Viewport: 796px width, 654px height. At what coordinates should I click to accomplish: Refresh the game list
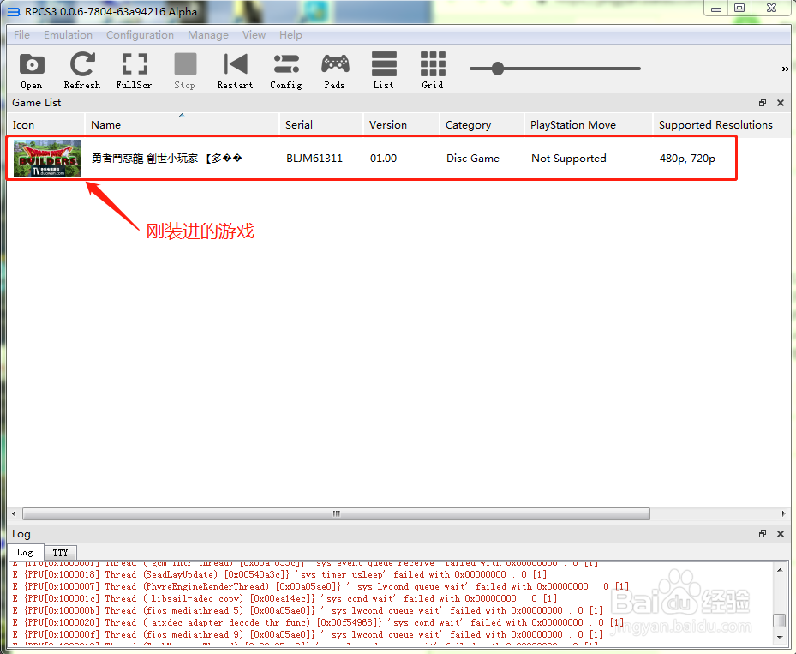82,70
